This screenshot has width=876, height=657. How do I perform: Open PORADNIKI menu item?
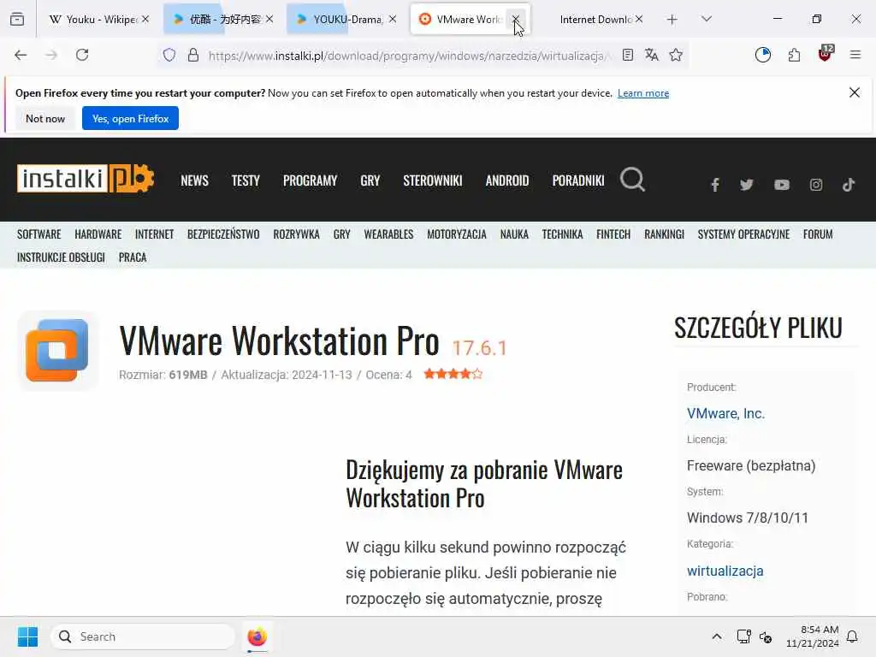tap(578, 181)
